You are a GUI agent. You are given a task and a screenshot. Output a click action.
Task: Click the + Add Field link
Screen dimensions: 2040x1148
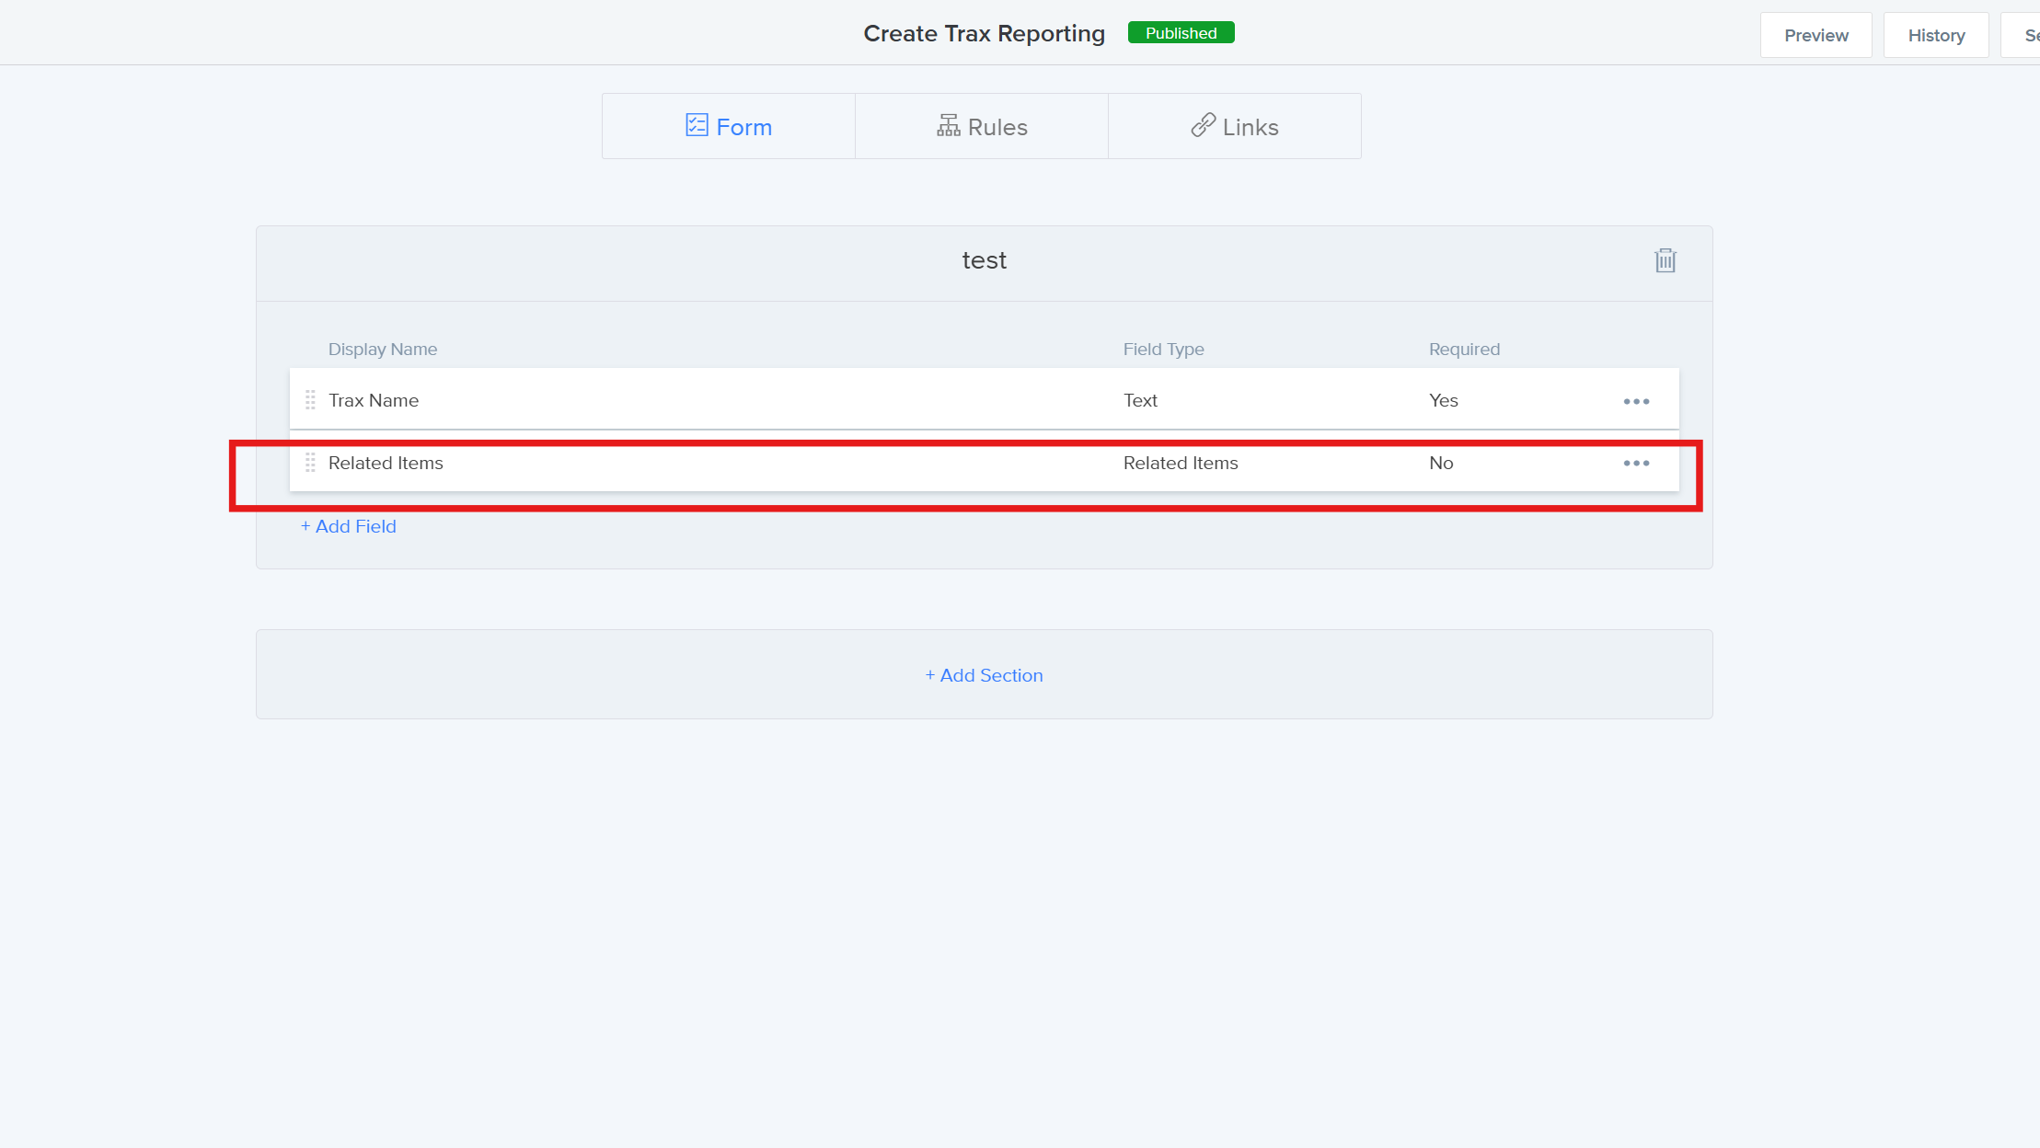pyautogui.click(x=349, y=526)
